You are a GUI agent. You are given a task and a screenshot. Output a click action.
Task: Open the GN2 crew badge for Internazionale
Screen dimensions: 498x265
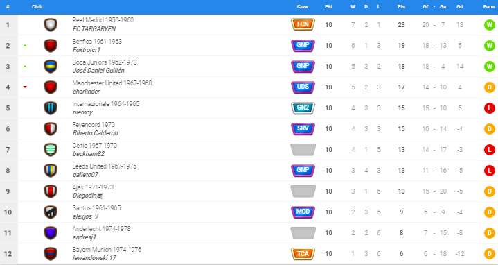[x=303, y=108]
